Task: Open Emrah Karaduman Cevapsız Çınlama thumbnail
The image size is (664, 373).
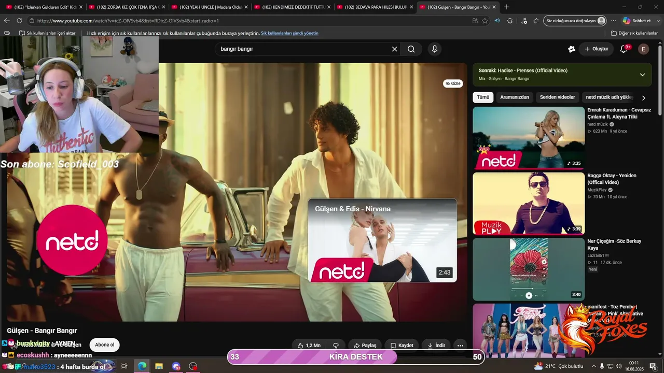Action: [x=529, y=138]
